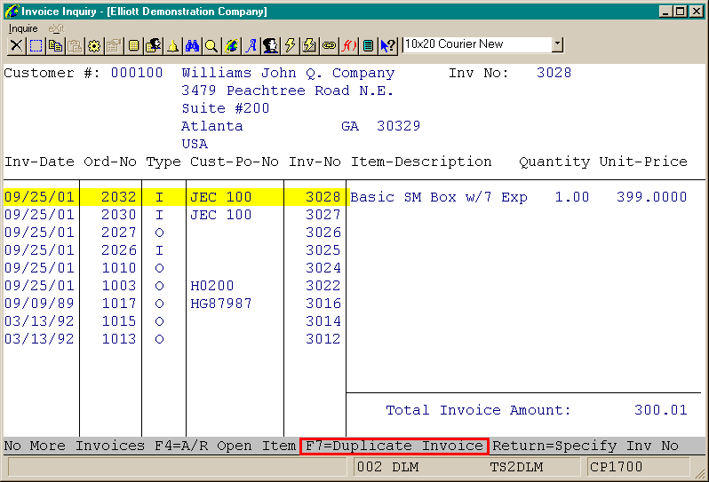Open the font size dropdown arrow

[558, 44]
